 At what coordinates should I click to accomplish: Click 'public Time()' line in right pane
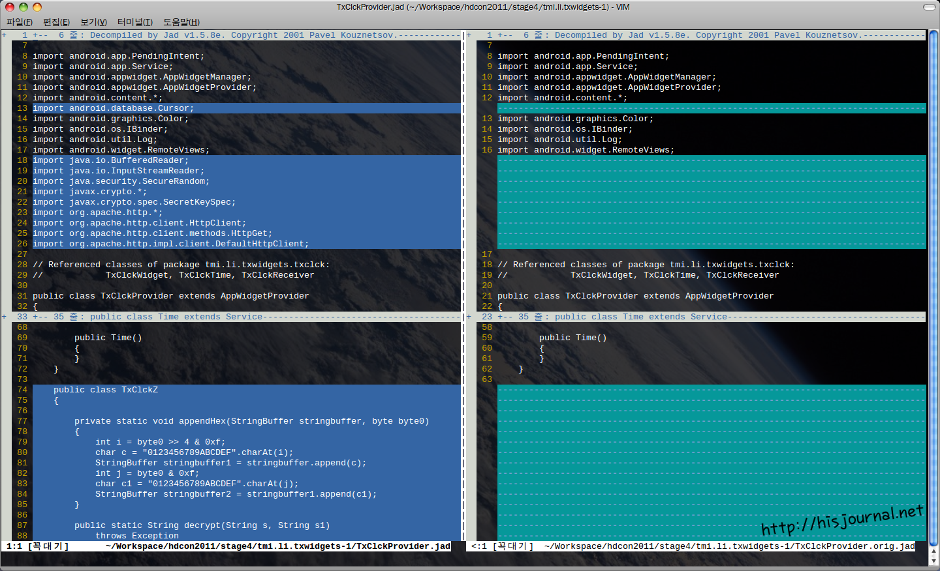573,338
